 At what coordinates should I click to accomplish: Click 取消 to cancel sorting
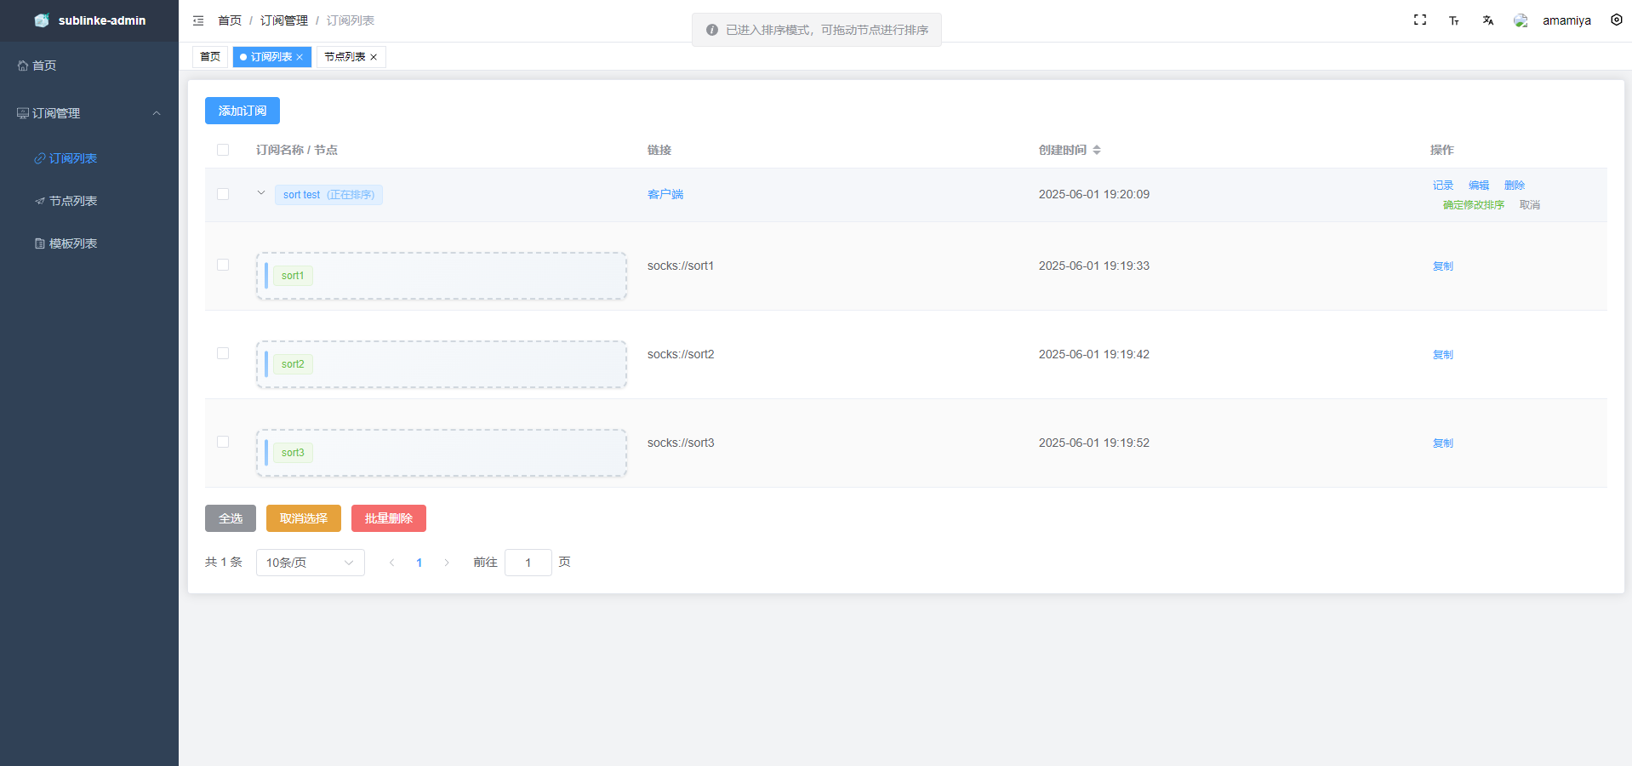pos(1530,205)
